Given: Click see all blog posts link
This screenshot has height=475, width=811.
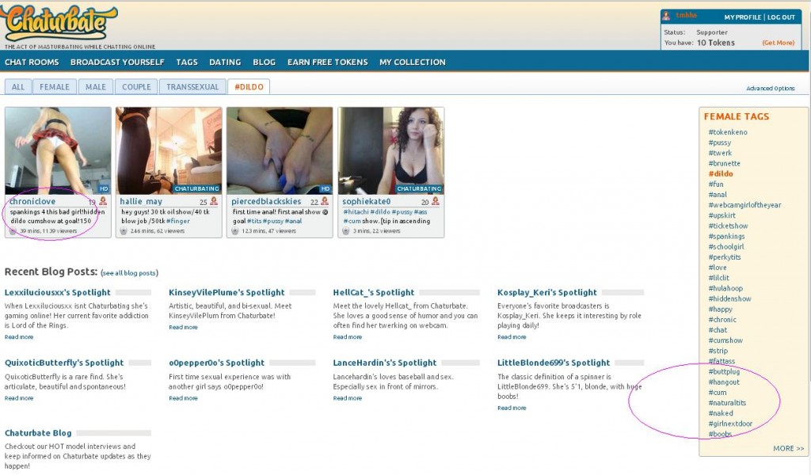Looking at the screenshot, I should tap(129, 273).
